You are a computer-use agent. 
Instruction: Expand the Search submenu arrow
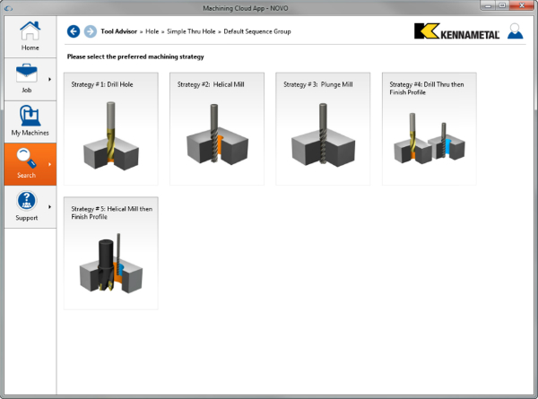pos(49,164)
